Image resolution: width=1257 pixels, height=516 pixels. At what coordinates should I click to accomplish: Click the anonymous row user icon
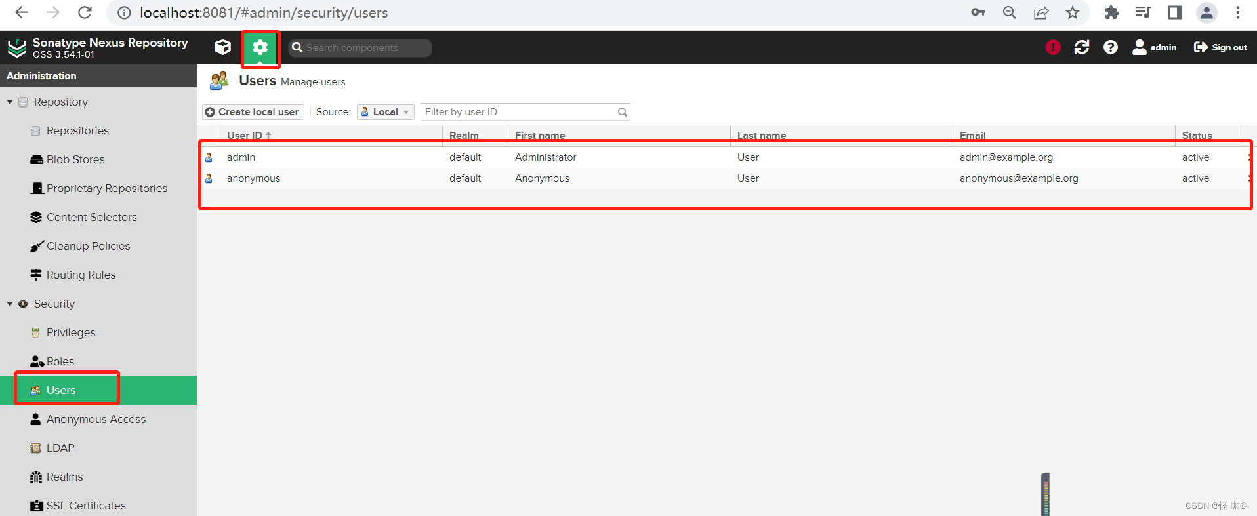(x=209, y=178)
